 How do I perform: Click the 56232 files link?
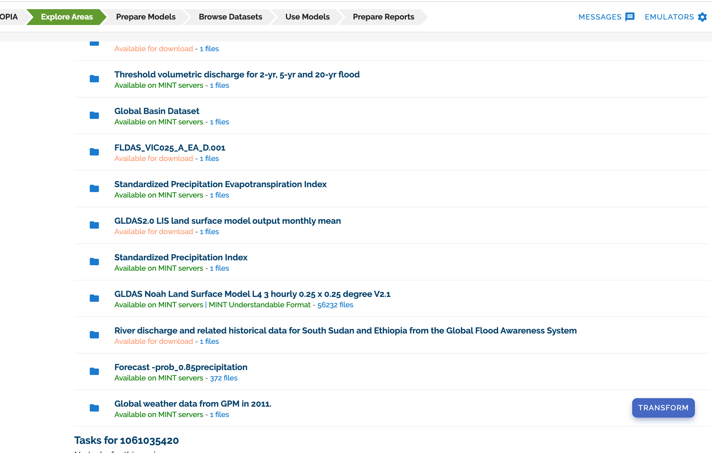tap(335, 305)
